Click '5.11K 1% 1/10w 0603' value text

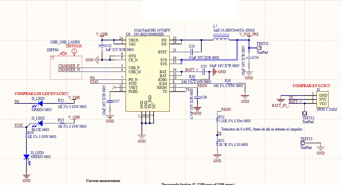(235, 121)
